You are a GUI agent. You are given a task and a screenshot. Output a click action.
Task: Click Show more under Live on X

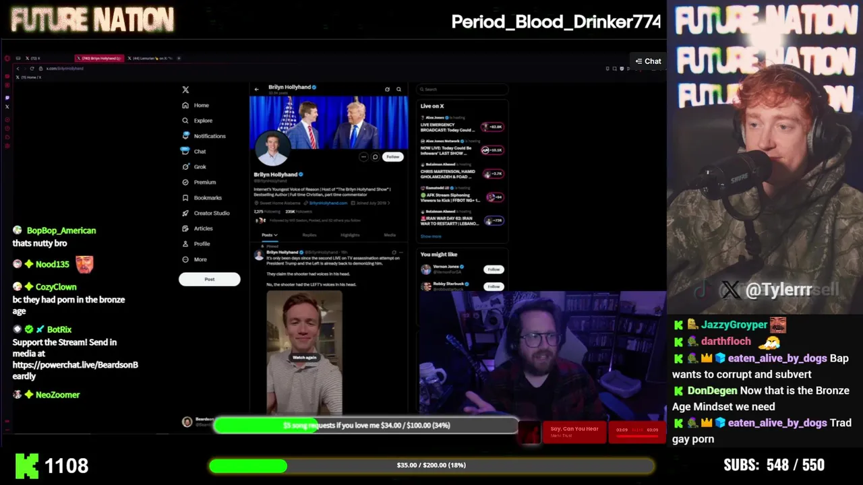click(x=431, y=236)
